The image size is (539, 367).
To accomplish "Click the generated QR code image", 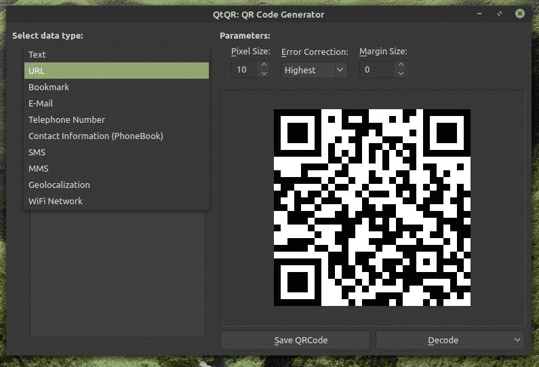I will coord(372,208).
